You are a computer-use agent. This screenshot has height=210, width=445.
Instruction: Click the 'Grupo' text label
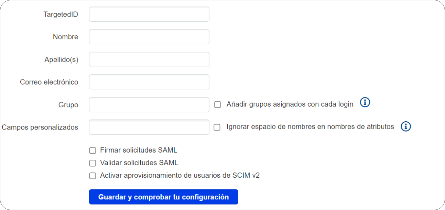click(x=68, y=105)
